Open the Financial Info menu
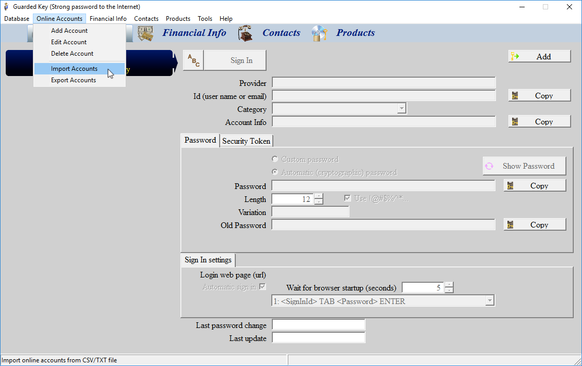 [108, 19]
